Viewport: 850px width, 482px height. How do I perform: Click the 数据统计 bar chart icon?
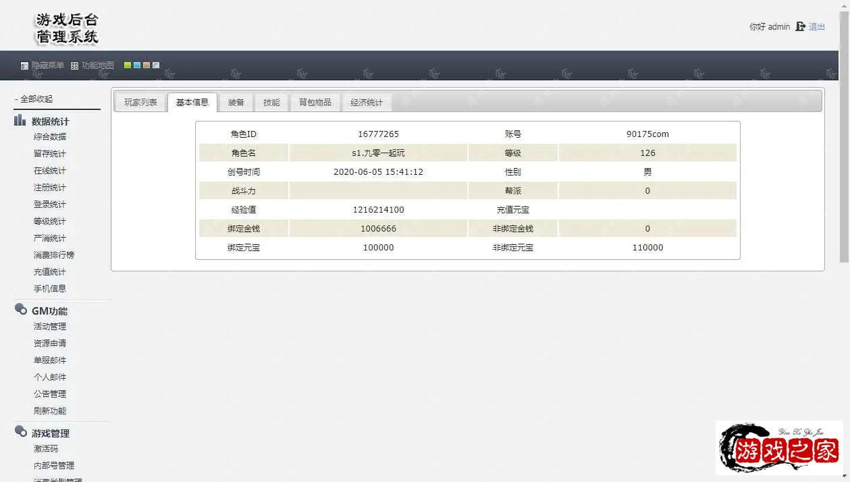[20, 121]
